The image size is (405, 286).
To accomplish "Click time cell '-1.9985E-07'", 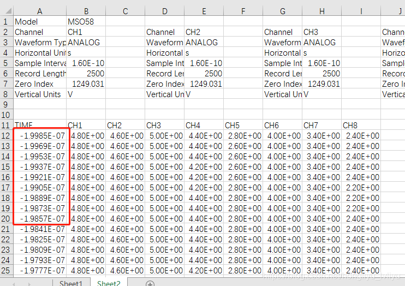I will point(40,136).
